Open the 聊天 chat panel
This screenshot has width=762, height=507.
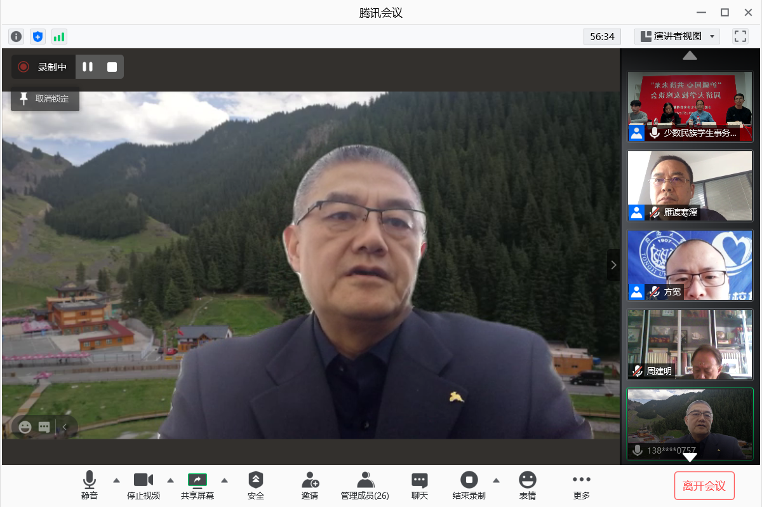coord(419,485)
